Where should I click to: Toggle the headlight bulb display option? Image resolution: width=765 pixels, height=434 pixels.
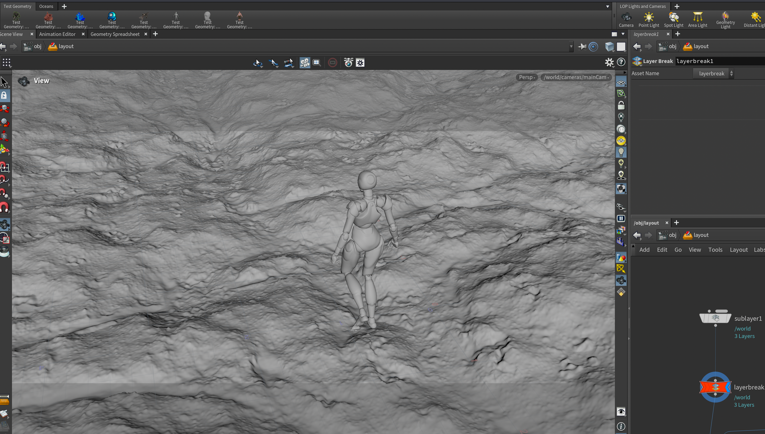621,152
